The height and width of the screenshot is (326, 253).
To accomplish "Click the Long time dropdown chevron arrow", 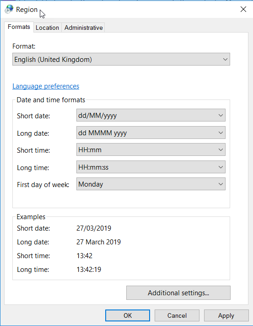I will tap(221, 167).
